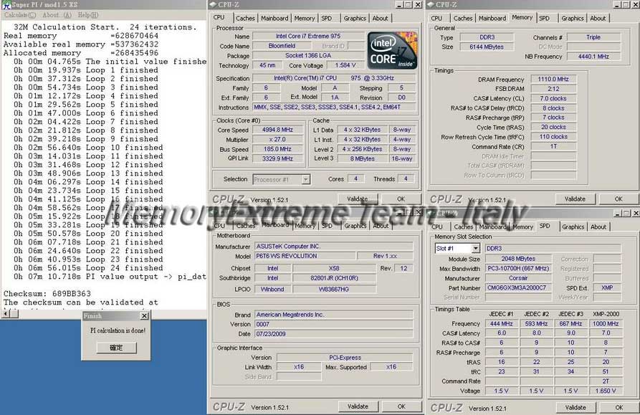
Task: Select Caches tab in top-right CPU-Z memory window
Action: (x=462, y=19)
